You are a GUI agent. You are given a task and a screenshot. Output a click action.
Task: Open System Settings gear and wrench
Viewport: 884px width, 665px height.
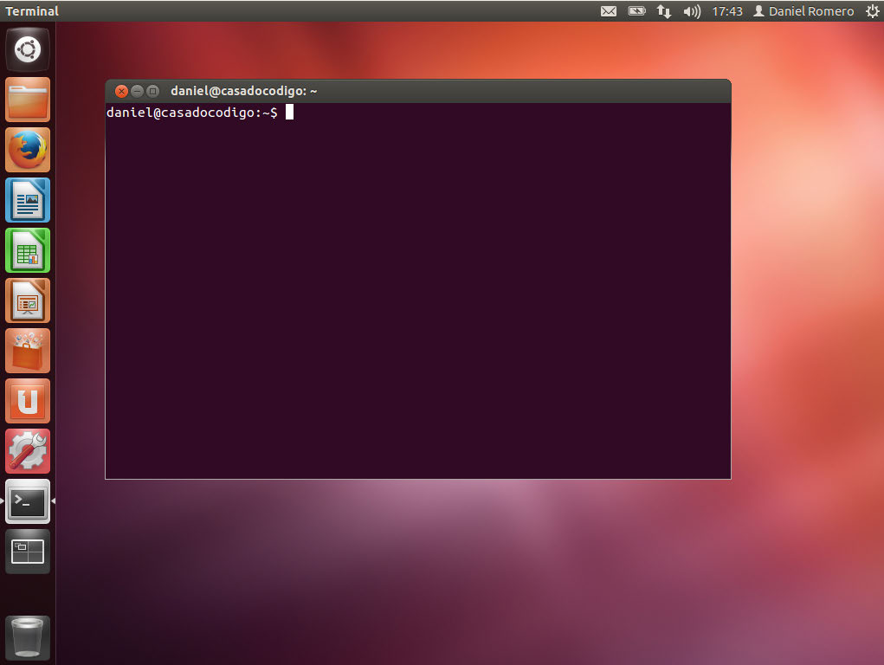[x=28, y=451]
